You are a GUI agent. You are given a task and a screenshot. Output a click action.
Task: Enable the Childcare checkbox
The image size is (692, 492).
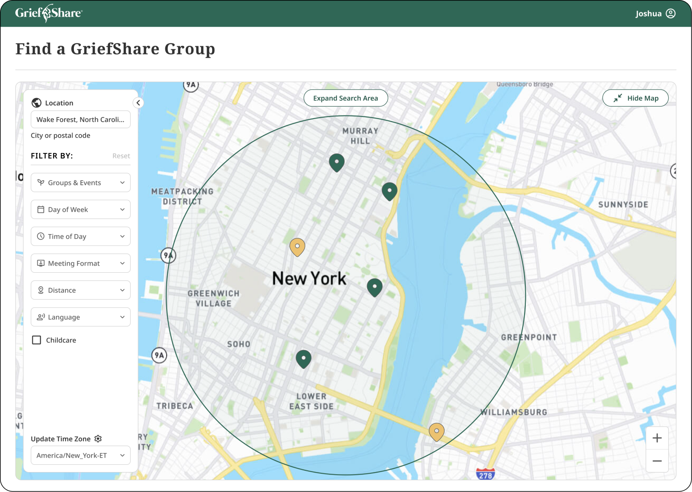pyautogui.click(x=36, y=339)
